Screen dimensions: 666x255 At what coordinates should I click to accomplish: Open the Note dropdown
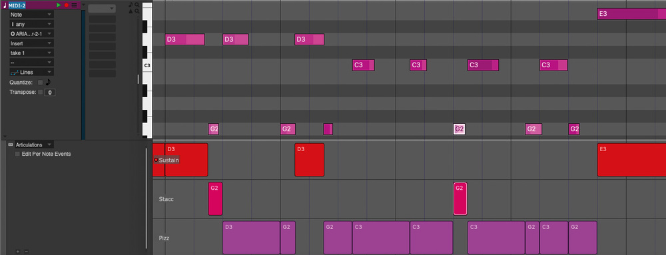click(x=31, y=15)
